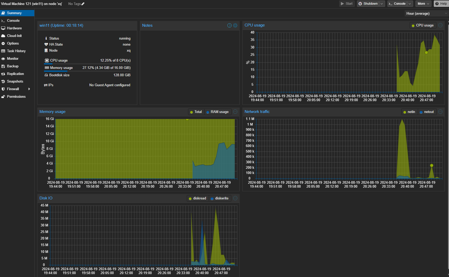Select Cloud-Init in the sidebar menu
Screen dimensions: 449x277
coord(17,36)
